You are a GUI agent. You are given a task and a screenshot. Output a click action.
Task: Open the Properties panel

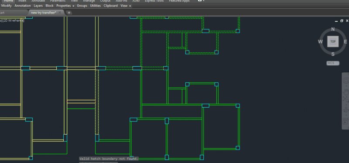(63, 6)
